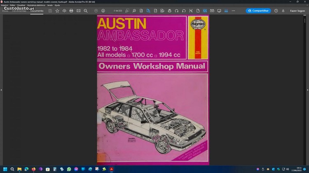
Task: Go to next page with down arrow
Action: click(x=103, y=11)
